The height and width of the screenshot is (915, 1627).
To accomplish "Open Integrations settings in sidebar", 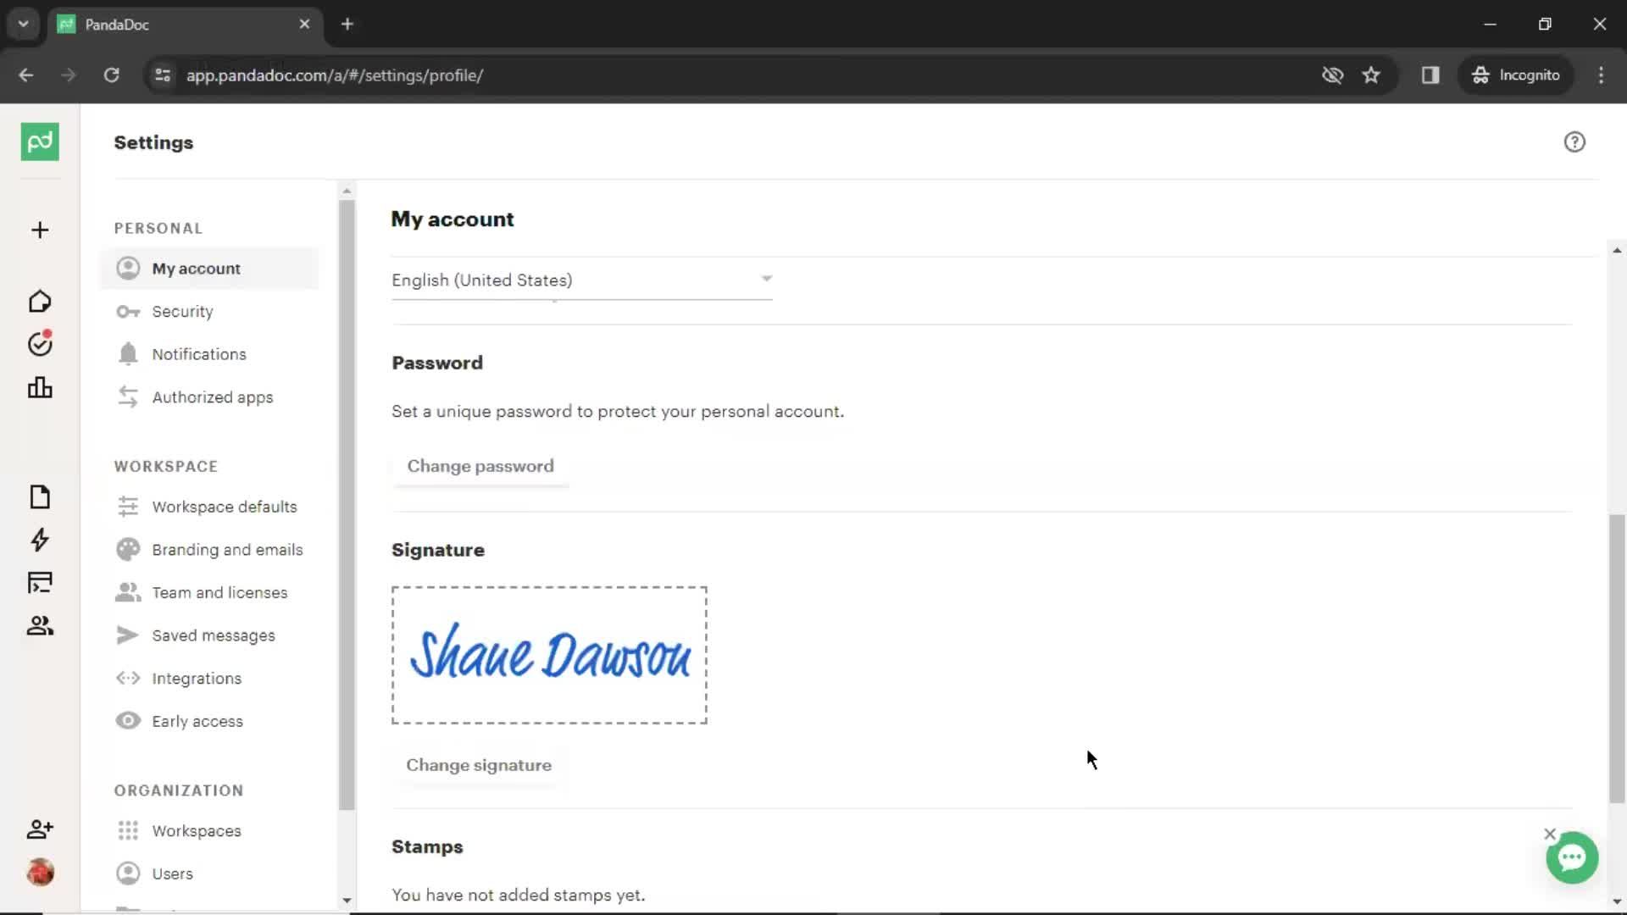I will click(197, 677).
